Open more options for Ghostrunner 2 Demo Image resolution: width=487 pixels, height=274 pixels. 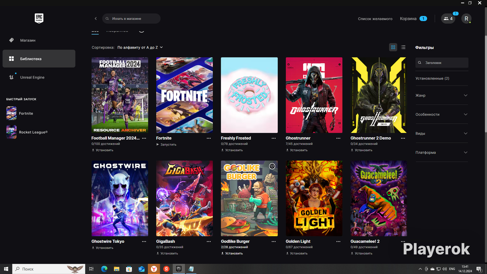(403, 138)
